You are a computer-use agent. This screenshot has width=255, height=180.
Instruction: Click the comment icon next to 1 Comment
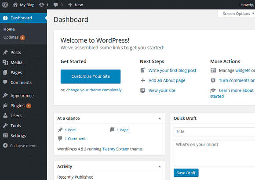tap(60, 138)
